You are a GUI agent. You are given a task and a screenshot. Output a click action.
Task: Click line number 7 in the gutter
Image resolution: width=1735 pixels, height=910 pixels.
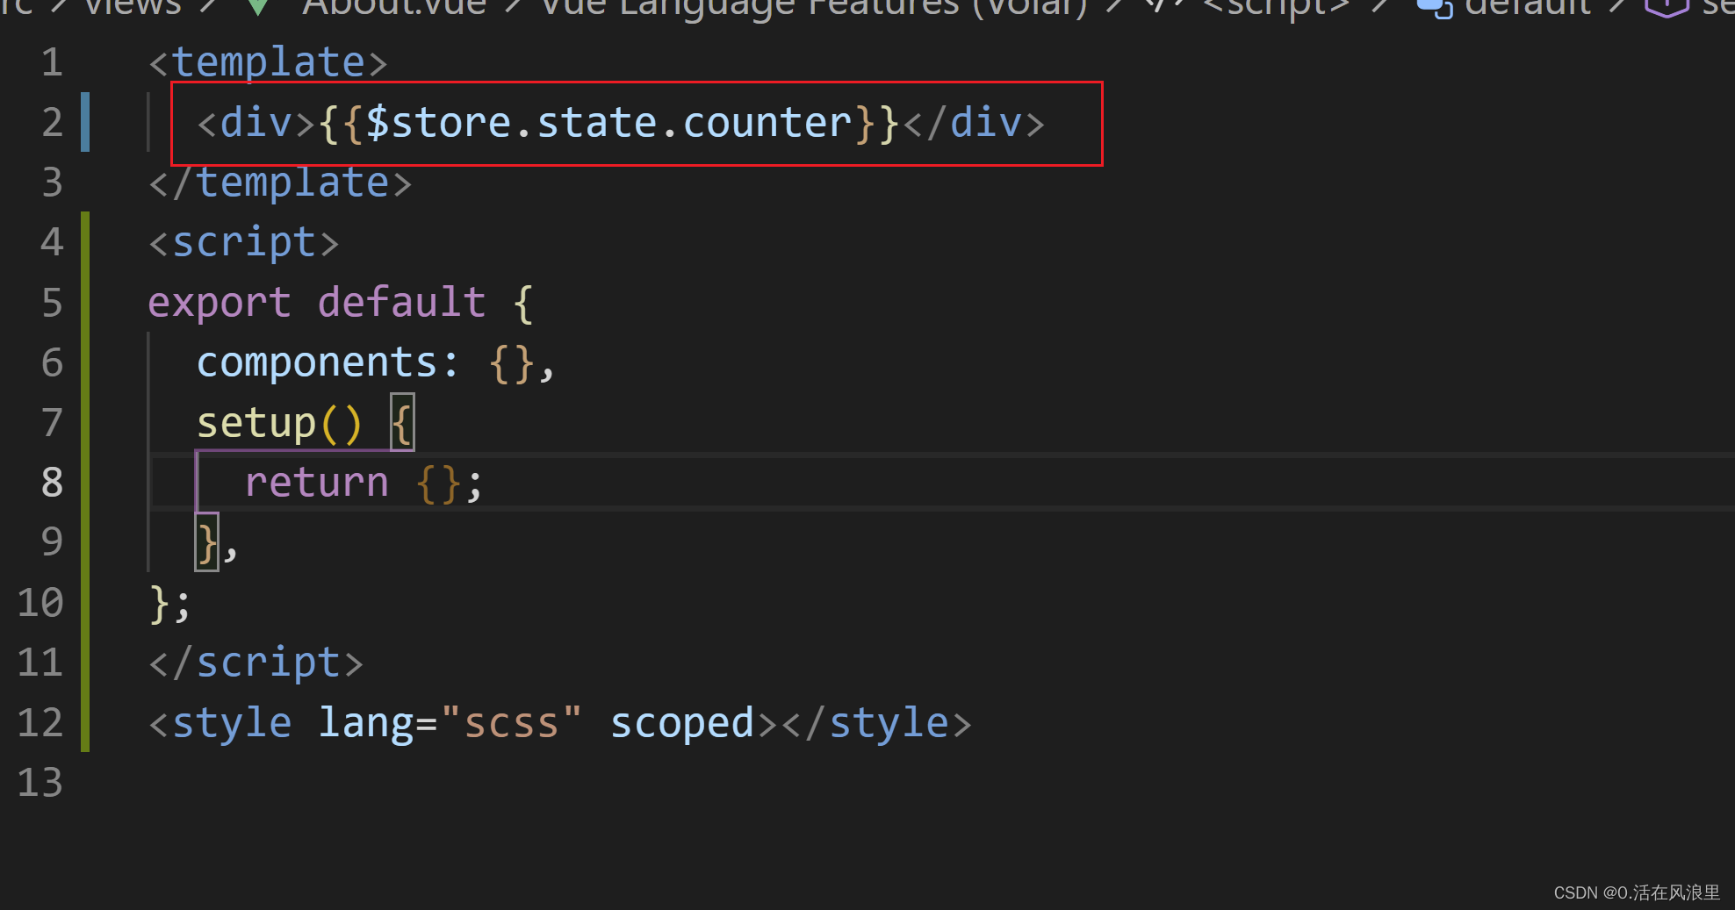pyautogui.click(x=52, y=423)
